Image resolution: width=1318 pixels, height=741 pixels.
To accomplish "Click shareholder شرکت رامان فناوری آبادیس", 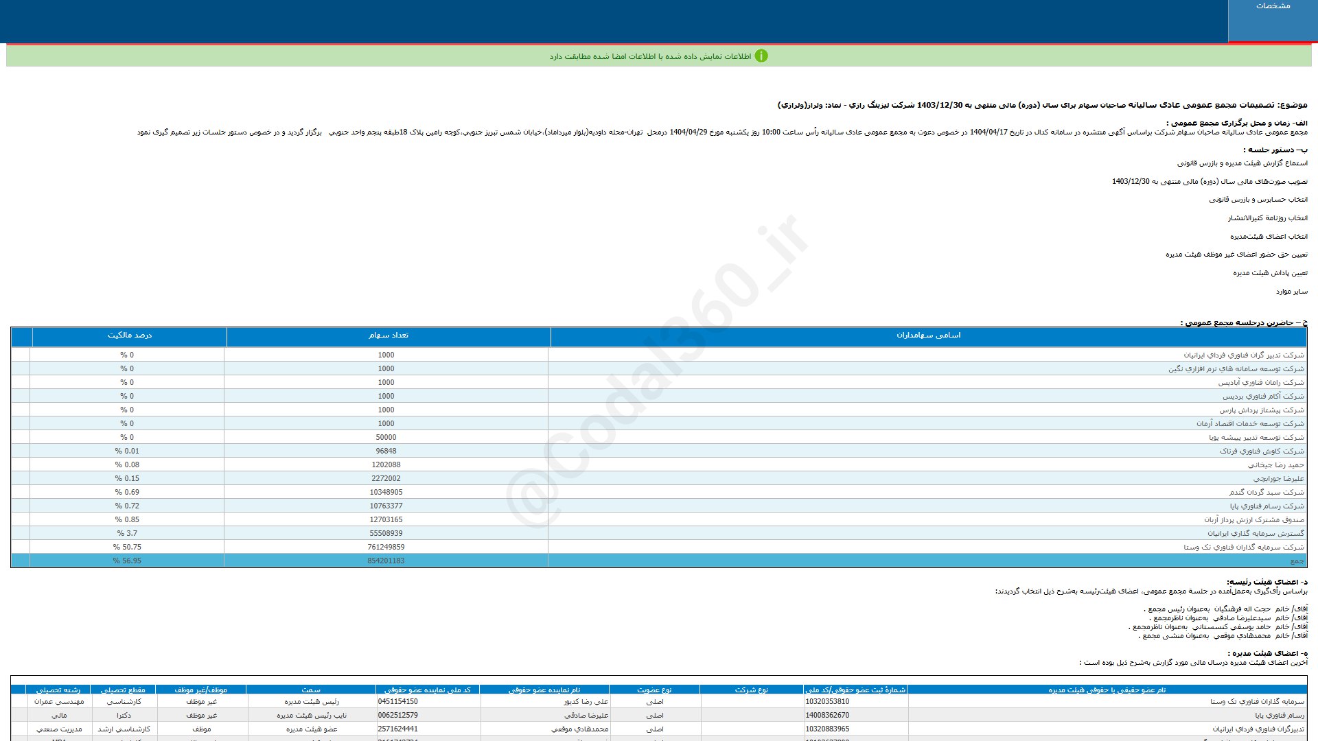I will pos(1261,383).
